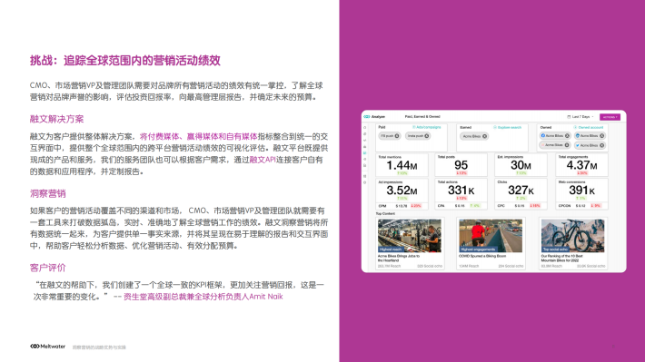This screenshot has width=645, height=362.
Task: Open the 10 Best Mountain Bikes thumbnail
Action: click(573, 236)
